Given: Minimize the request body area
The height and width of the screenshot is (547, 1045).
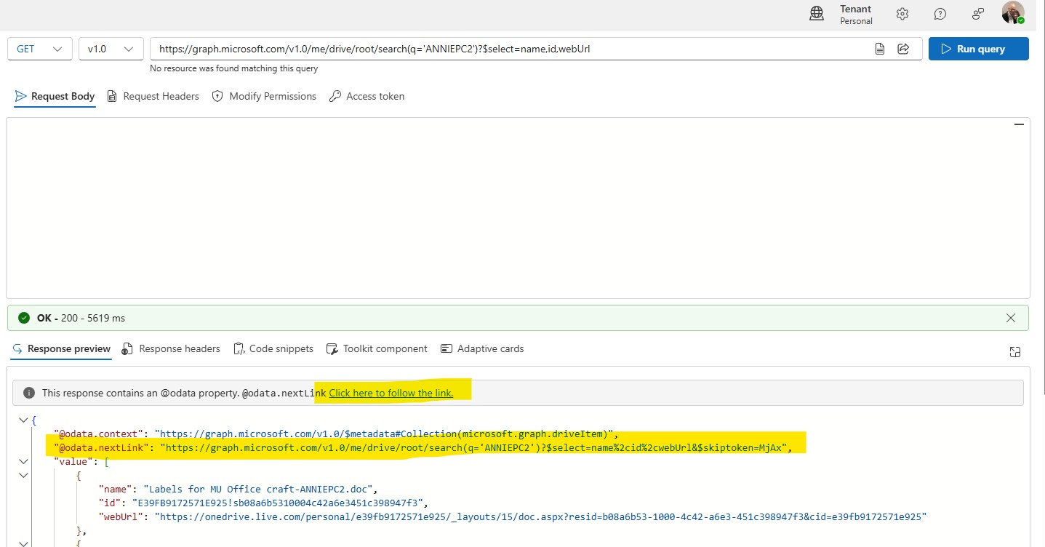Looking at the screenshot, I should pos(1020,125).
